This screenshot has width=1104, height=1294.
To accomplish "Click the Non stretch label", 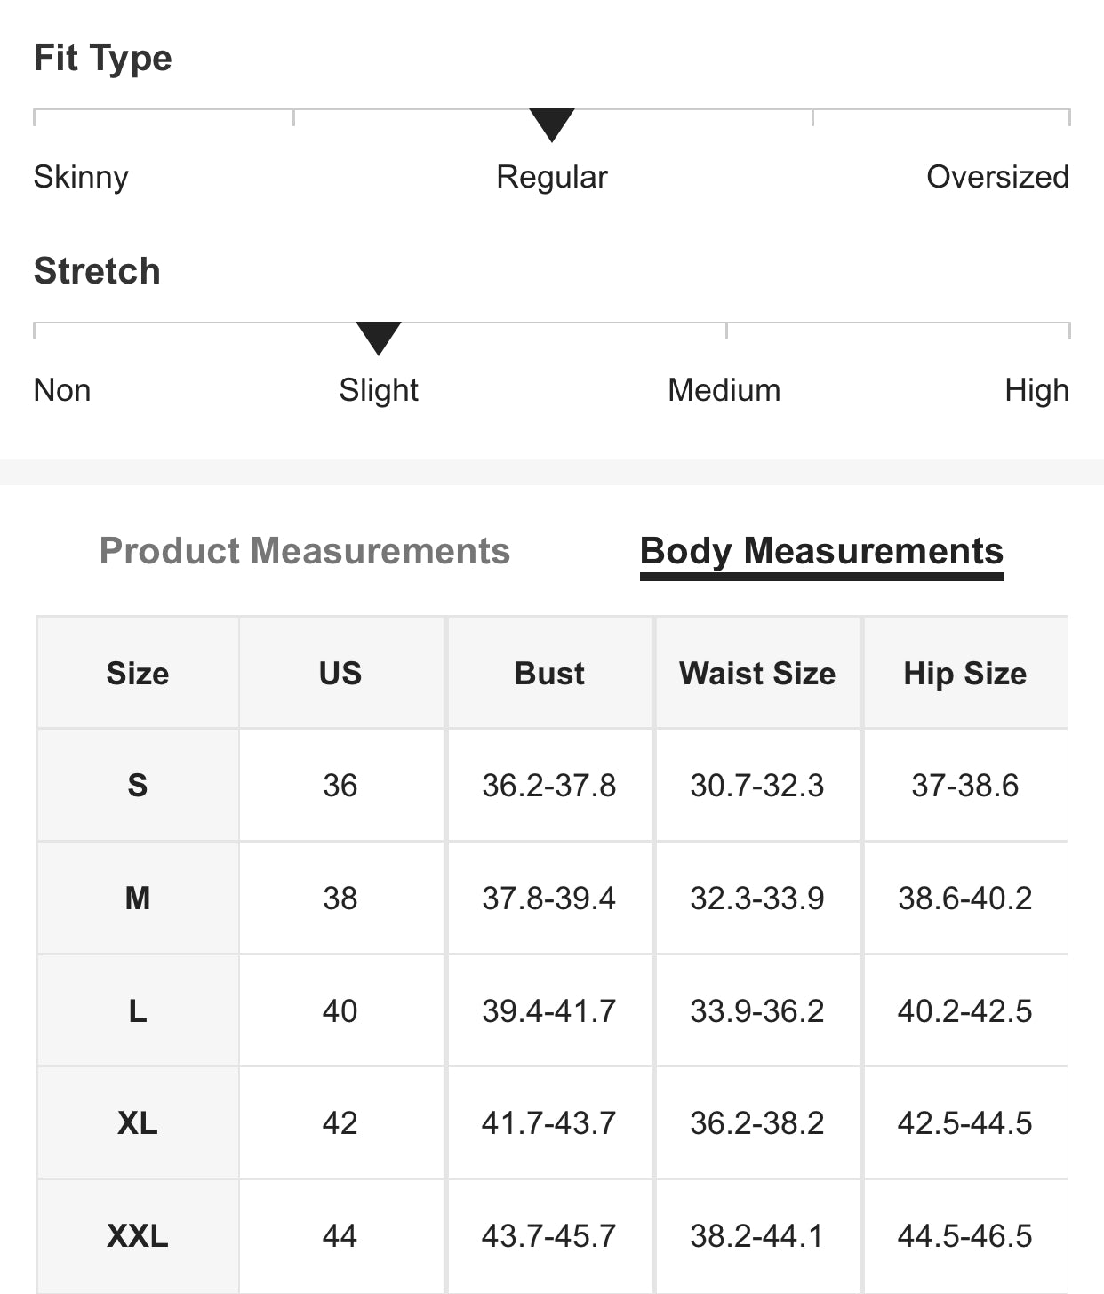I will pyautogui.click(x=62, y=390).
